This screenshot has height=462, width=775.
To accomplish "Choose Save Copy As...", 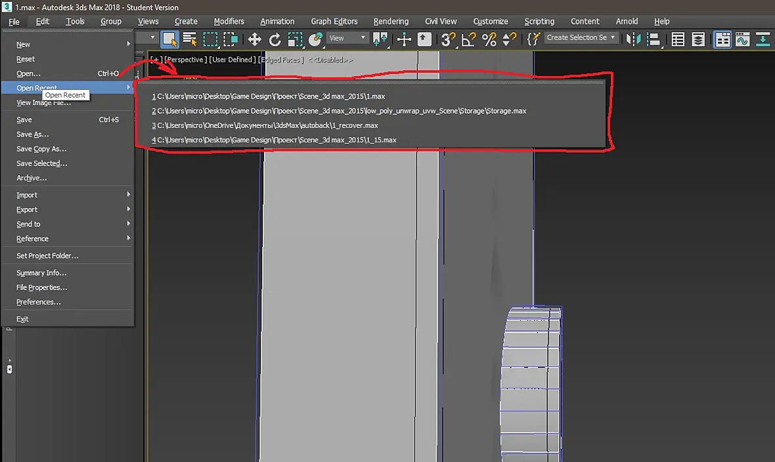I will 68,149.
